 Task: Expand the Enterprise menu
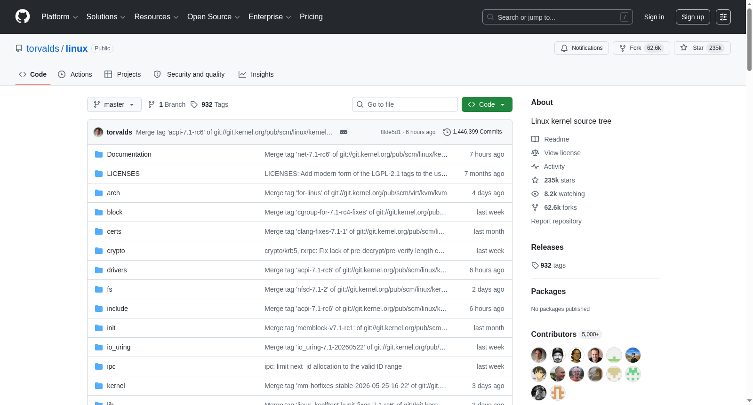coord(270,17)
